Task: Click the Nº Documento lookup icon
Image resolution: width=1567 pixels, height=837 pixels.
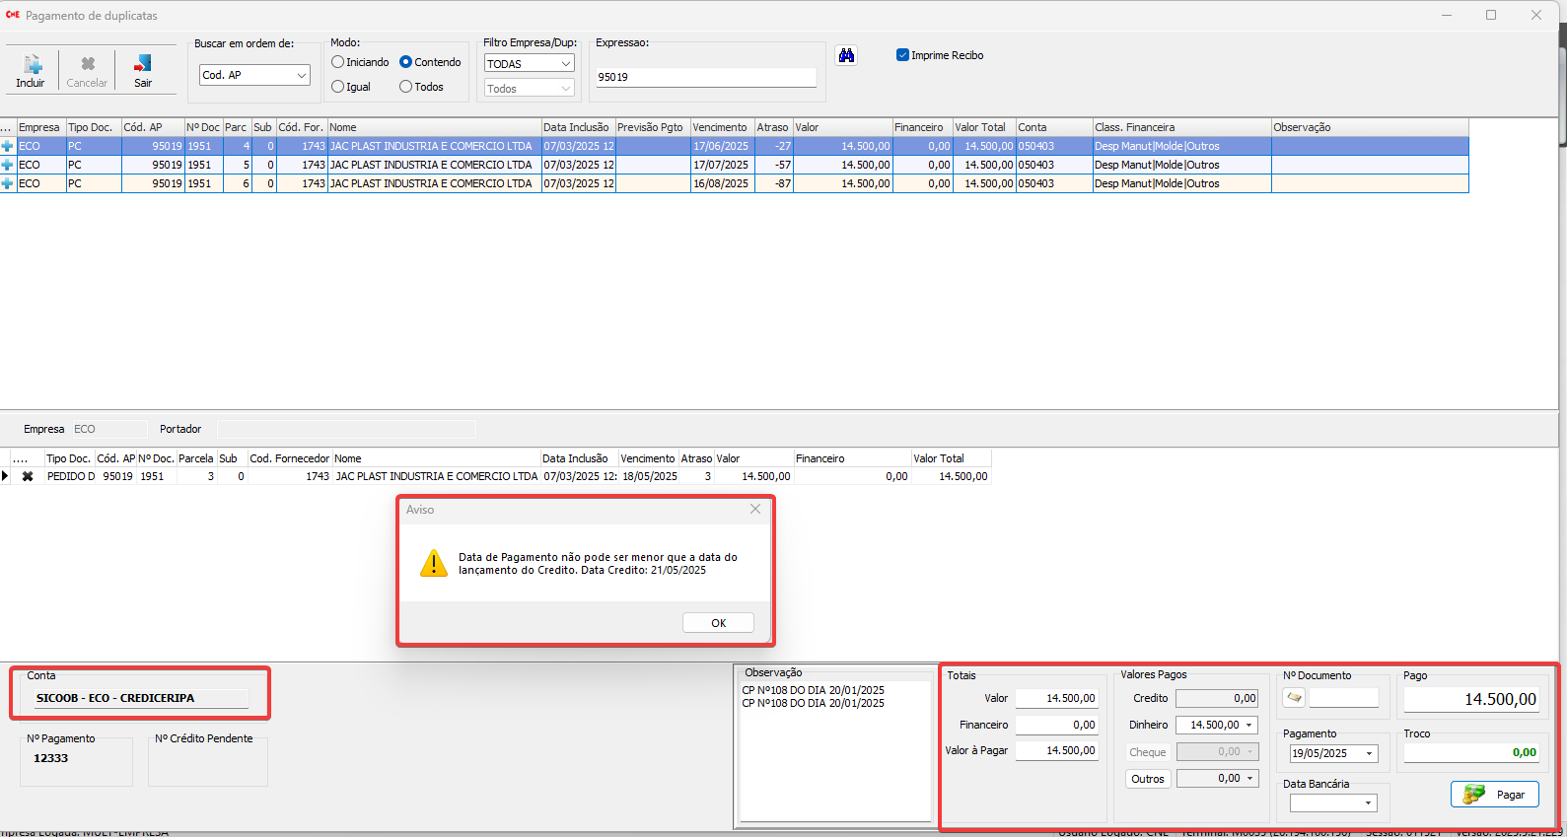Action: 1294,697
